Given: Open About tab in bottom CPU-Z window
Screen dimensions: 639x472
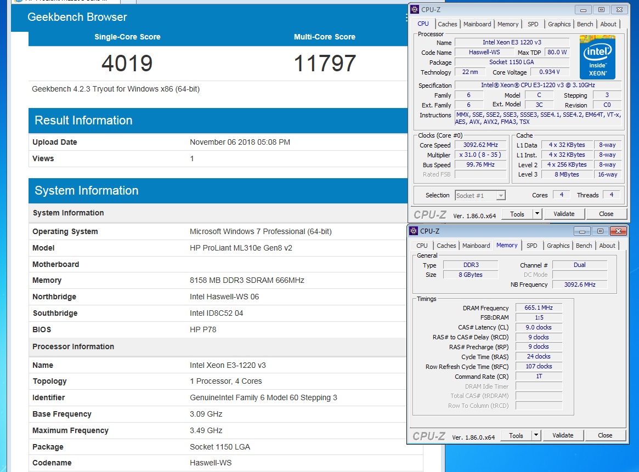Looking at the screenshot, I should click(x=607, y=246).
